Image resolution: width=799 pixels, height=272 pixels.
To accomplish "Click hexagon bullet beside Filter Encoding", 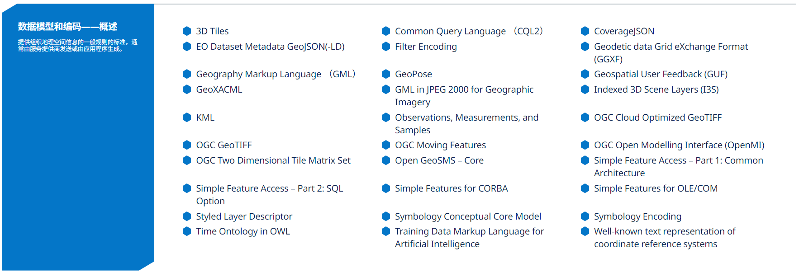I will tap(386, 46).
